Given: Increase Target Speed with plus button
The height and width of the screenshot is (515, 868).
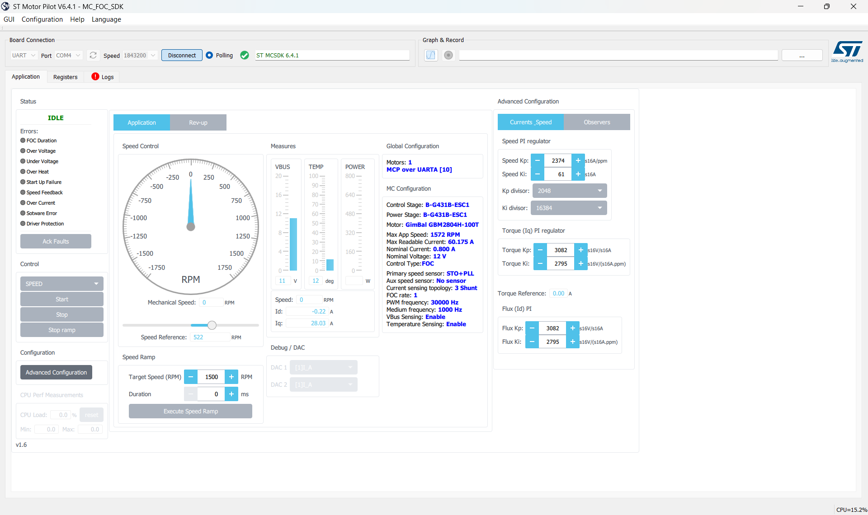Looking at the screenshot, I should 231,377.
